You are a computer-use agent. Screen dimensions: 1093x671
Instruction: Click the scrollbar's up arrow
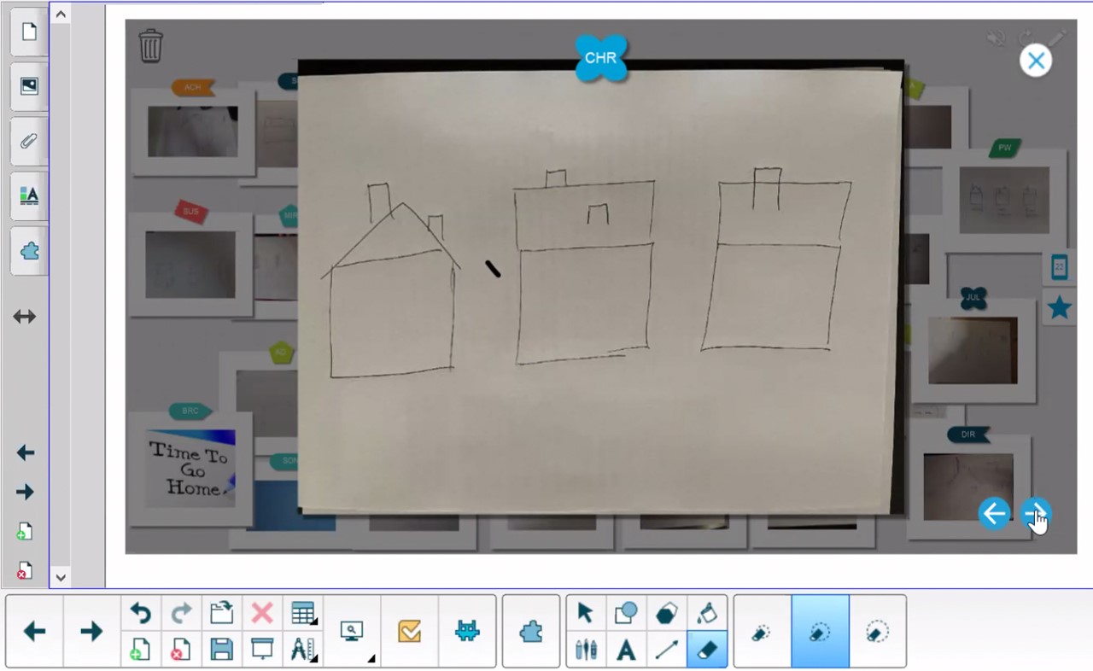pos(61,14)
